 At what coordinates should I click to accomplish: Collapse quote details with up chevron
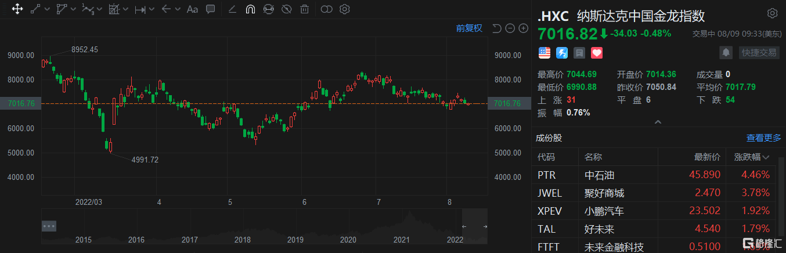pyautogui.click(x=658, y=122)
